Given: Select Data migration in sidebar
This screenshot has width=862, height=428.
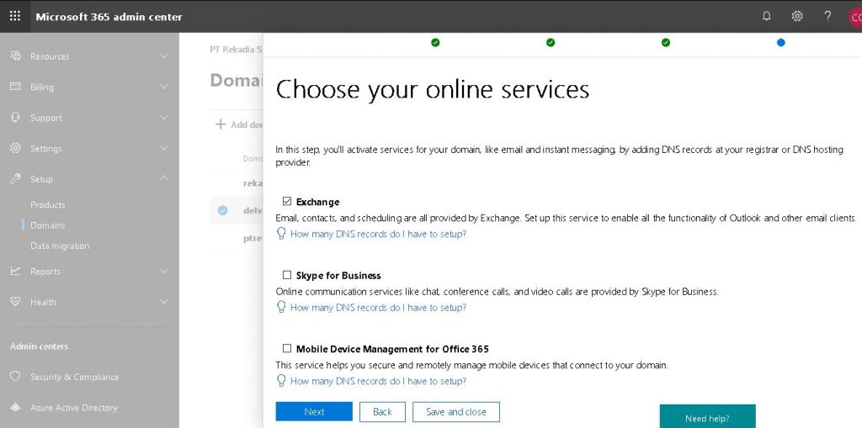Looking at the screenshot, I should 60,246.
